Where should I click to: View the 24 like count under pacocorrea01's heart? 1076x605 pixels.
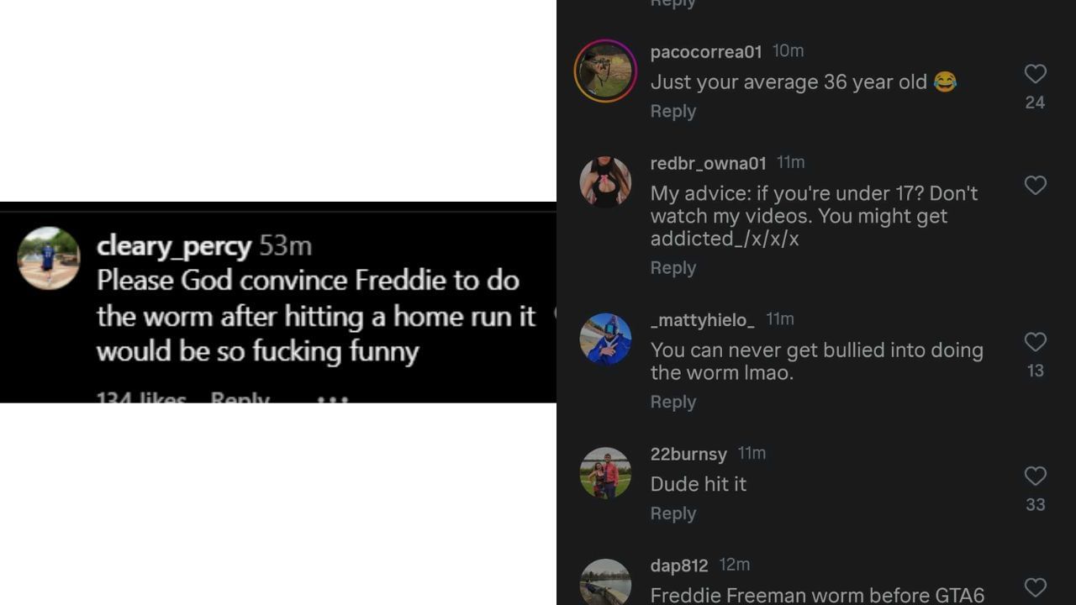pos(1035,103)
